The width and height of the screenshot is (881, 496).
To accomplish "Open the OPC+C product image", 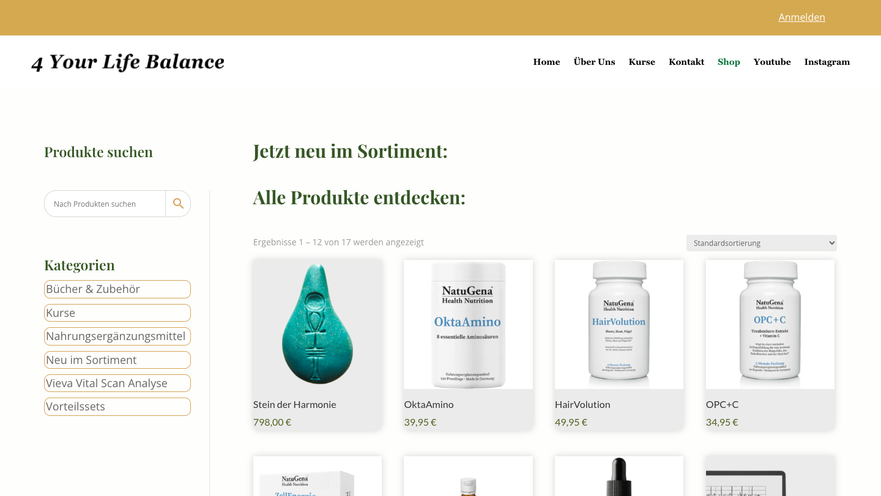I will [770, 324].
